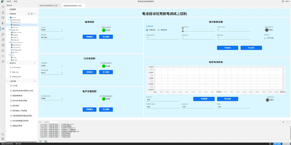Click the 电子负载连接提示 green indicator
The width and height of the screenshot is (291, 145).
point(104,99)
